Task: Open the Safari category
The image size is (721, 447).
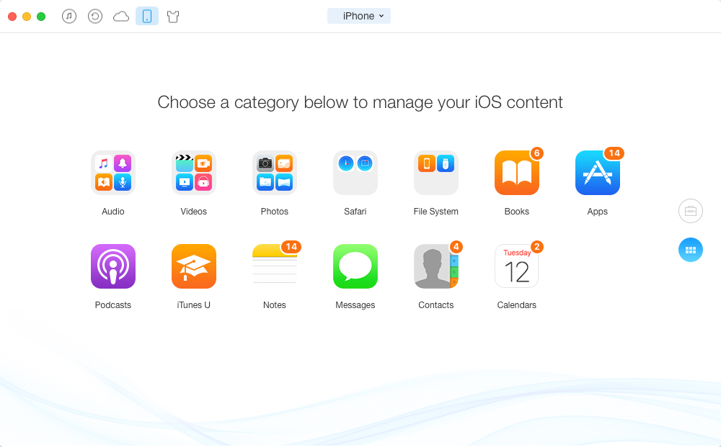Action: (x=355, y=173)
